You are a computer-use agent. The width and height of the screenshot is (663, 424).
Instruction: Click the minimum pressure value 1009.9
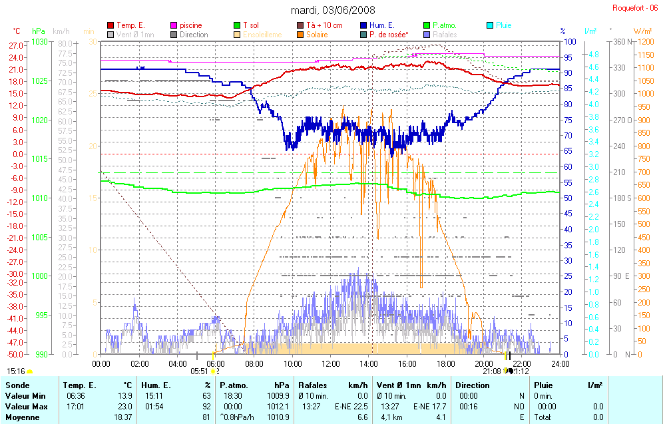click(x=278, y=396)
